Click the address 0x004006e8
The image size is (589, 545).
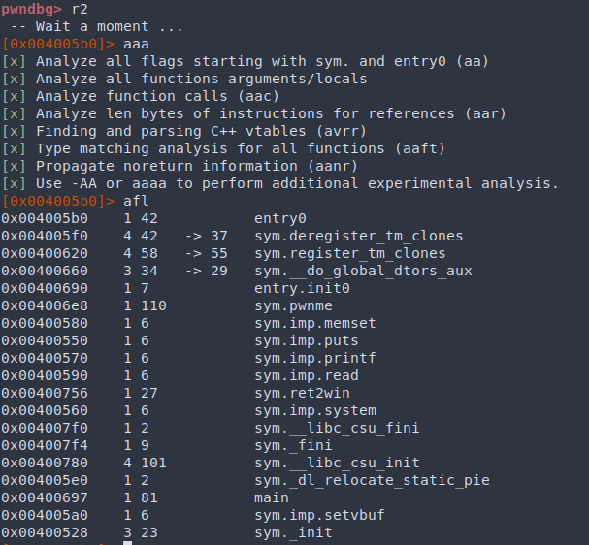(x=42, y=305)
